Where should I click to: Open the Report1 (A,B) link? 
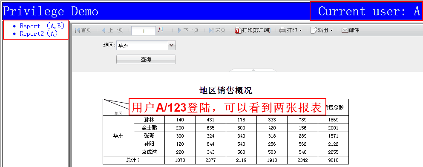tap(42, 26)
